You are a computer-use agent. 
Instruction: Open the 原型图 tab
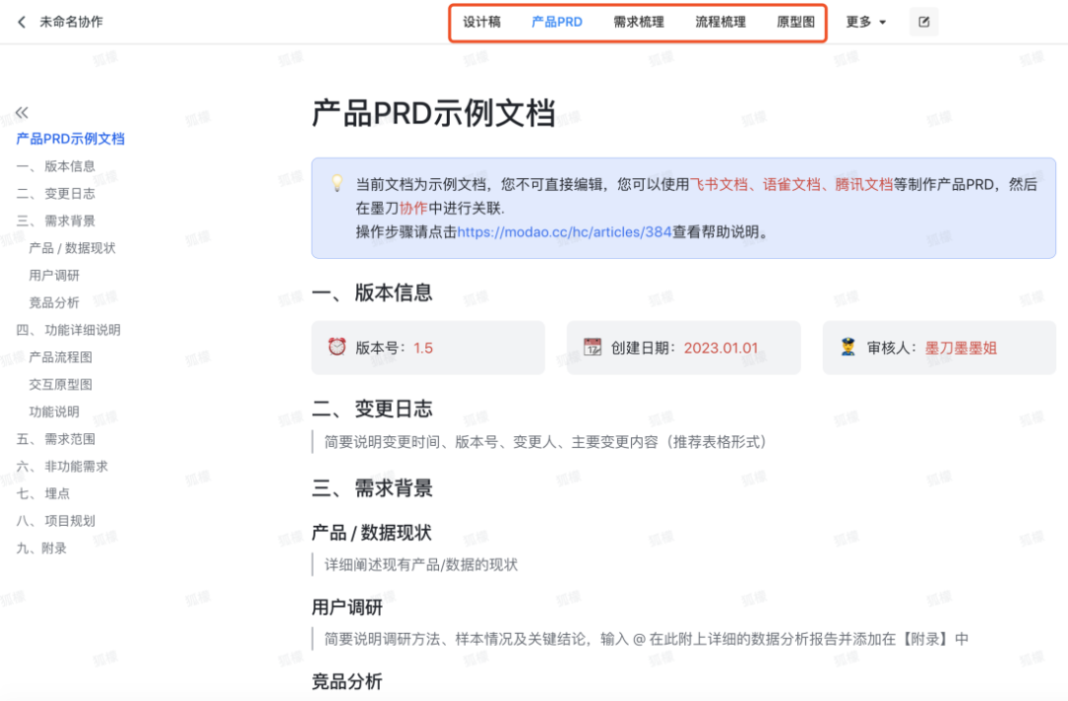pos(795,22)
